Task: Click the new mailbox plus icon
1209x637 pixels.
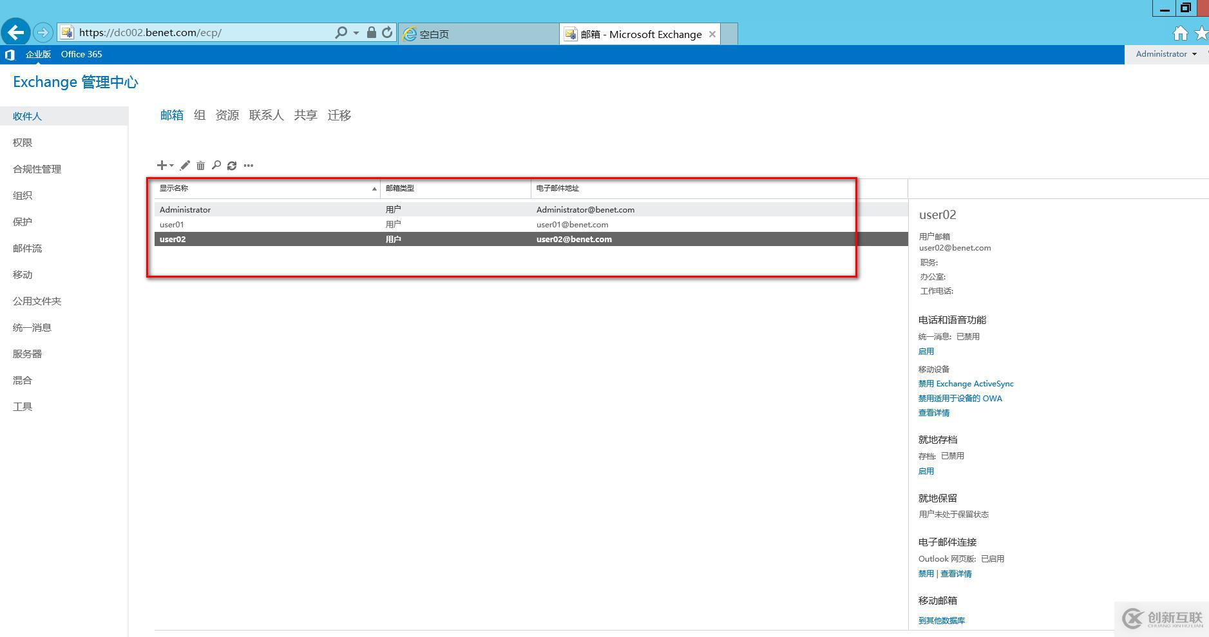Action: coord(162,166)
